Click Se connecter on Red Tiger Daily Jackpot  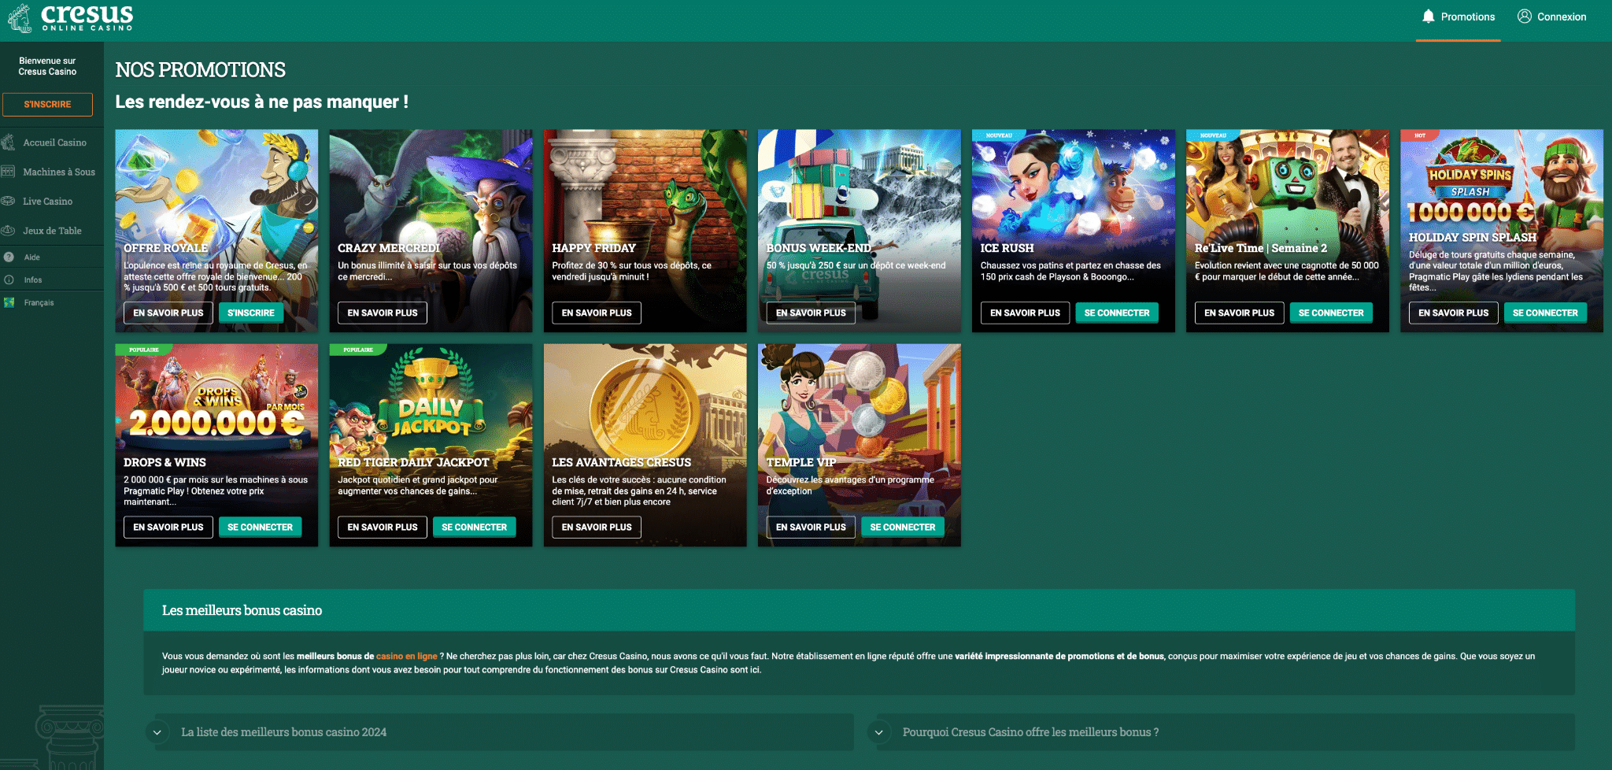coord(474,527)
